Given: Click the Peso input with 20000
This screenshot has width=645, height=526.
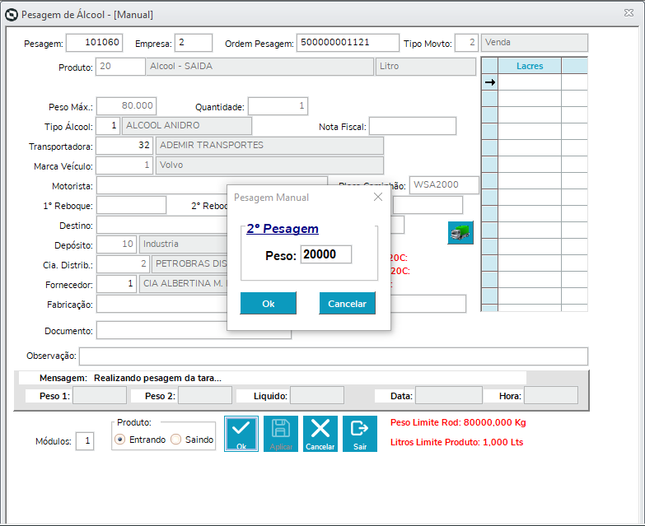Looking at the screenshot, I should (x=326, y=254).
